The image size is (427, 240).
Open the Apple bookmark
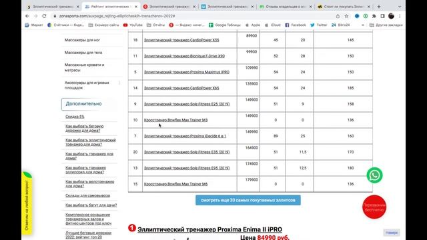tap(253, 25)
